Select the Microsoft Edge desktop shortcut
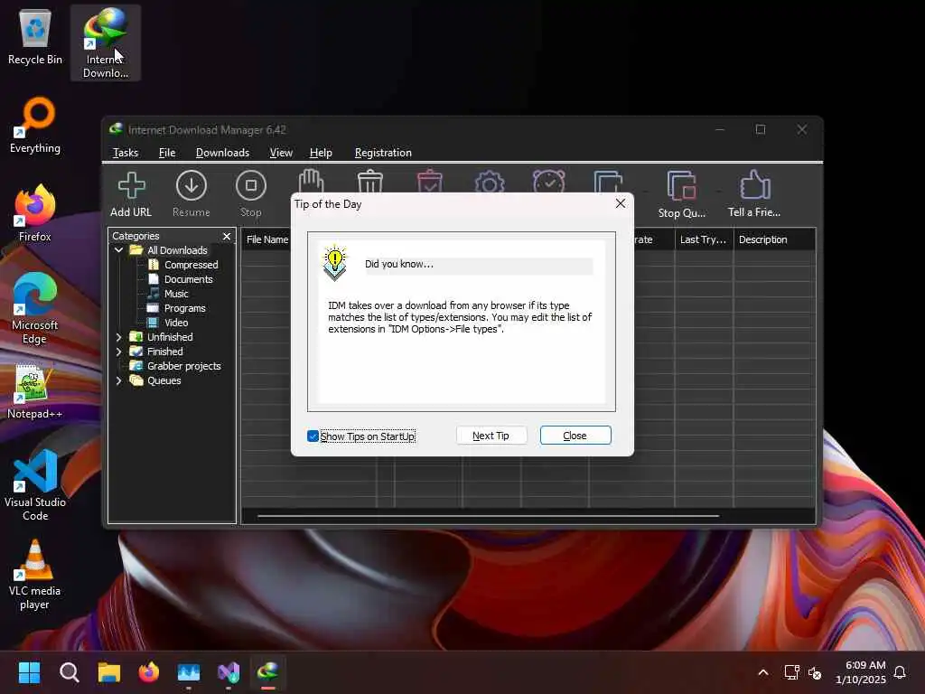 click(x=35, y=308)
